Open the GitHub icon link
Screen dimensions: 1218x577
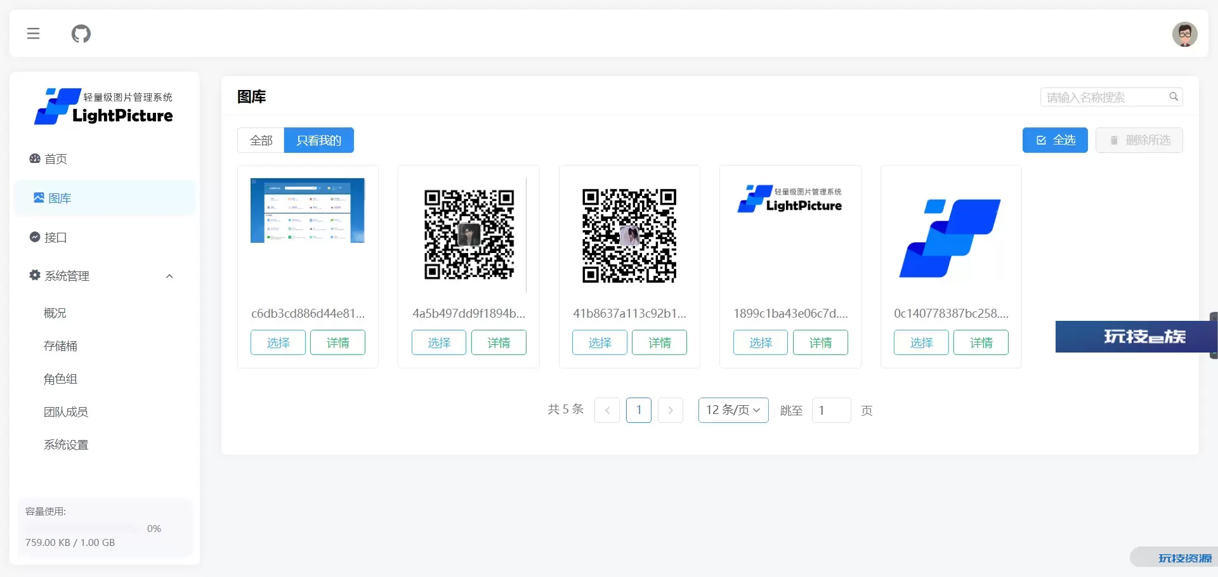tap(81, 34)
